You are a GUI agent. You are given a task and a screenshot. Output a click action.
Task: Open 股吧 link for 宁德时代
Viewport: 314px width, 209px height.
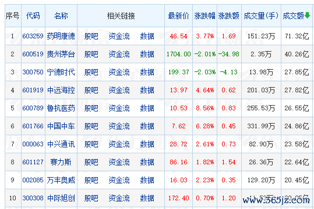tap(91, 72)
